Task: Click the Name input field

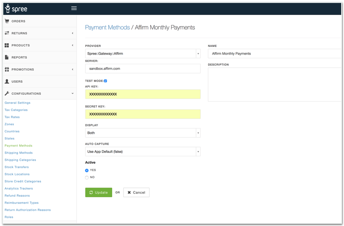Action: (275, 54)
